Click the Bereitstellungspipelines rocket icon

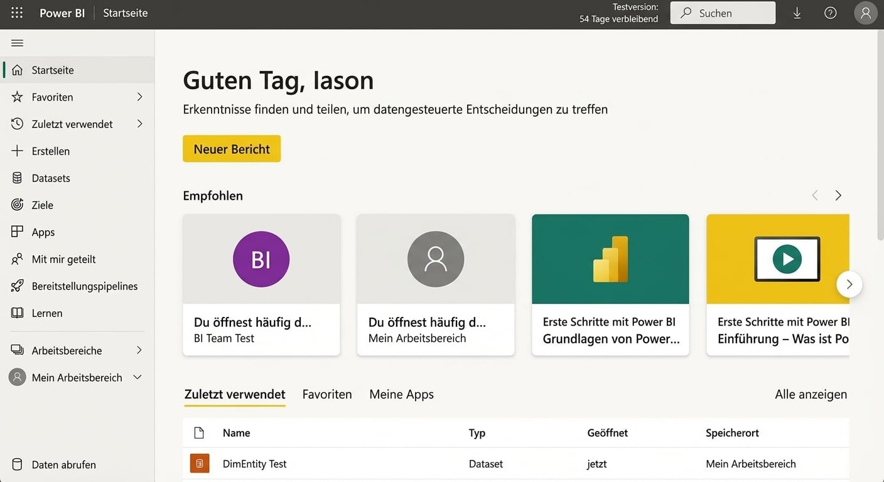click(x=18, y=286)
